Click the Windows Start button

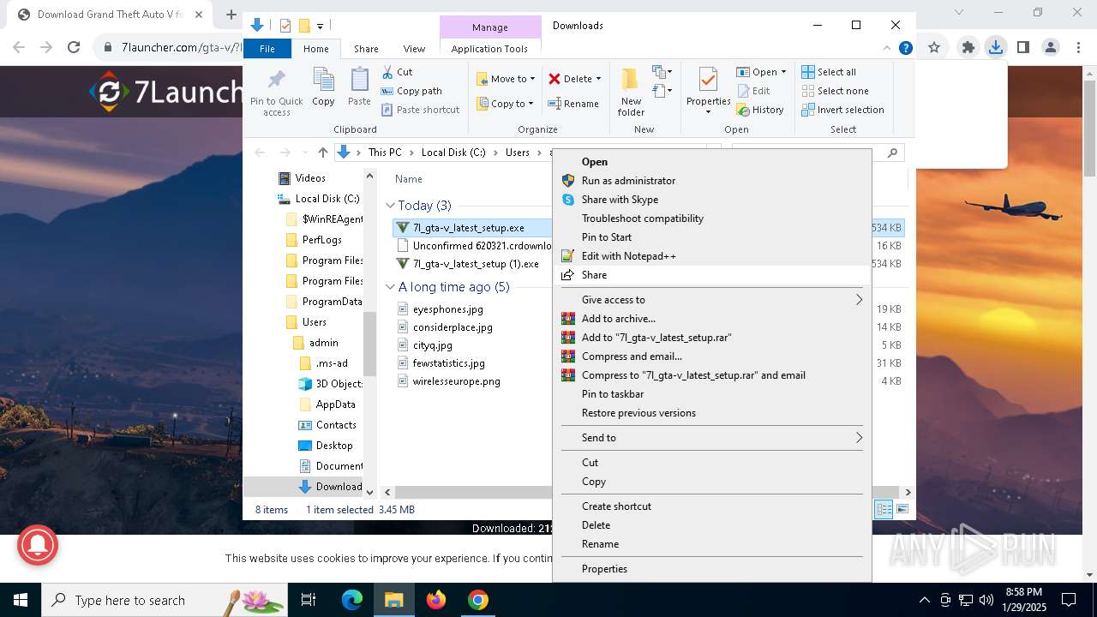21,601
